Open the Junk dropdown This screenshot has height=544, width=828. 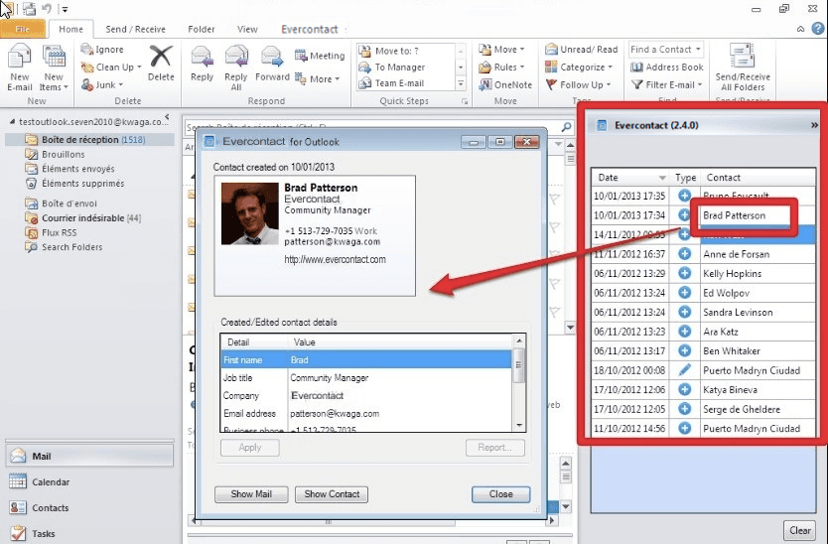tap(102, 84)
